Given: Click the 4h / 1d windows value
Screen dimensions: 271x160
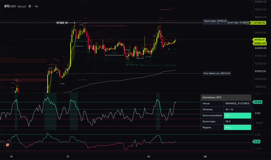Looking at the screenshot, I should tap(229, 110).
